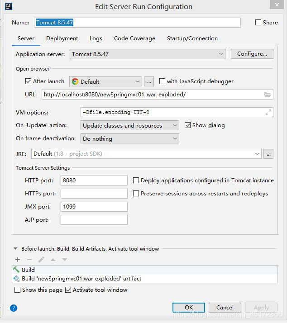This screenshot has height=323, width=287.
Task: Click the green hammer Build icon
Action: [16, 270]
